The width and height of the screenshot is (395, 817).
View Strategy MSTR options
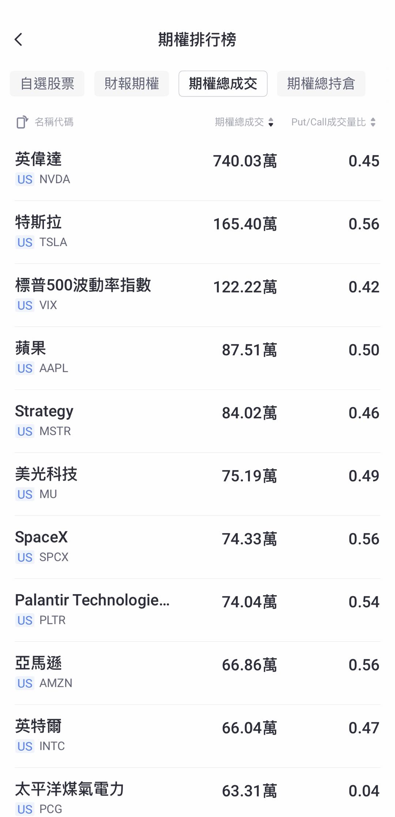197,421
